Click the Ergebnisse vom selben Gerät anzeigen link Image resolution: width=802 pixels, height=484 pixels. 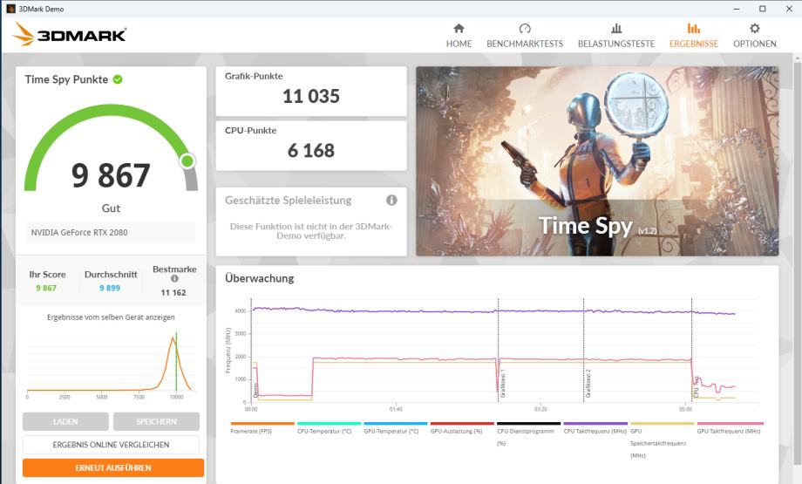click(x=111, y=317)
